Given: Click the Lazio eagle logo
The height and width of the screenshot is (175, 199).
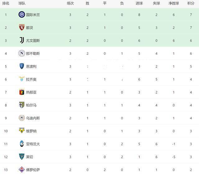Looking at the screenshot, I should point(22,79).
